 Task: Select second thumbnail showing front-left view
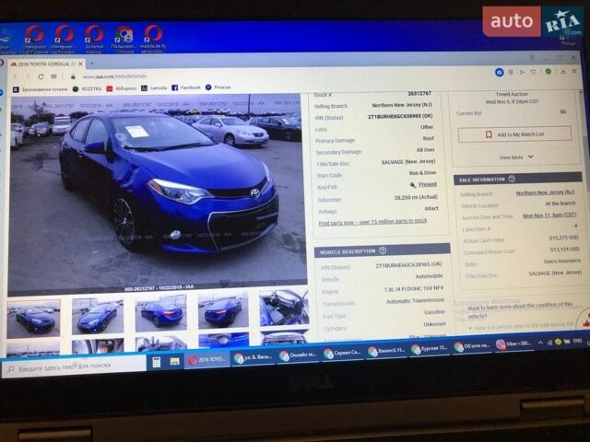98,316
